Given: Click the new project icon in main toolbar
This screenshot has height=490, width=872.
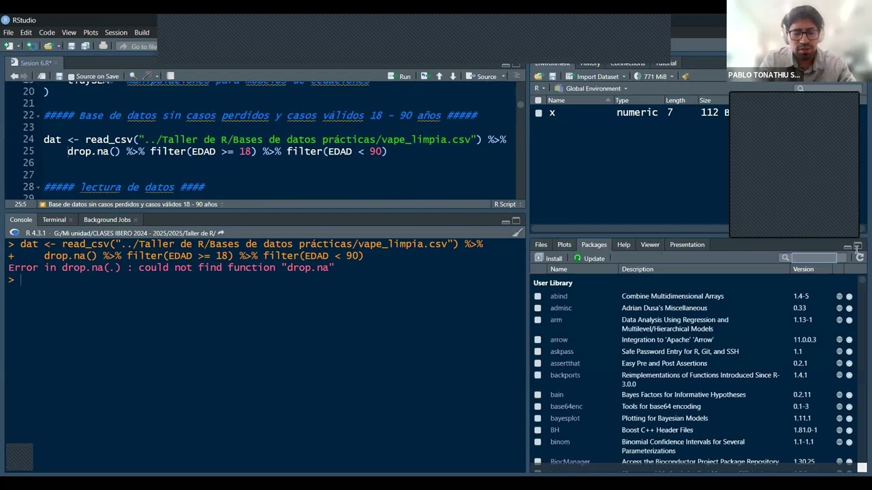Looking at the screenshot, I should 31,46.
